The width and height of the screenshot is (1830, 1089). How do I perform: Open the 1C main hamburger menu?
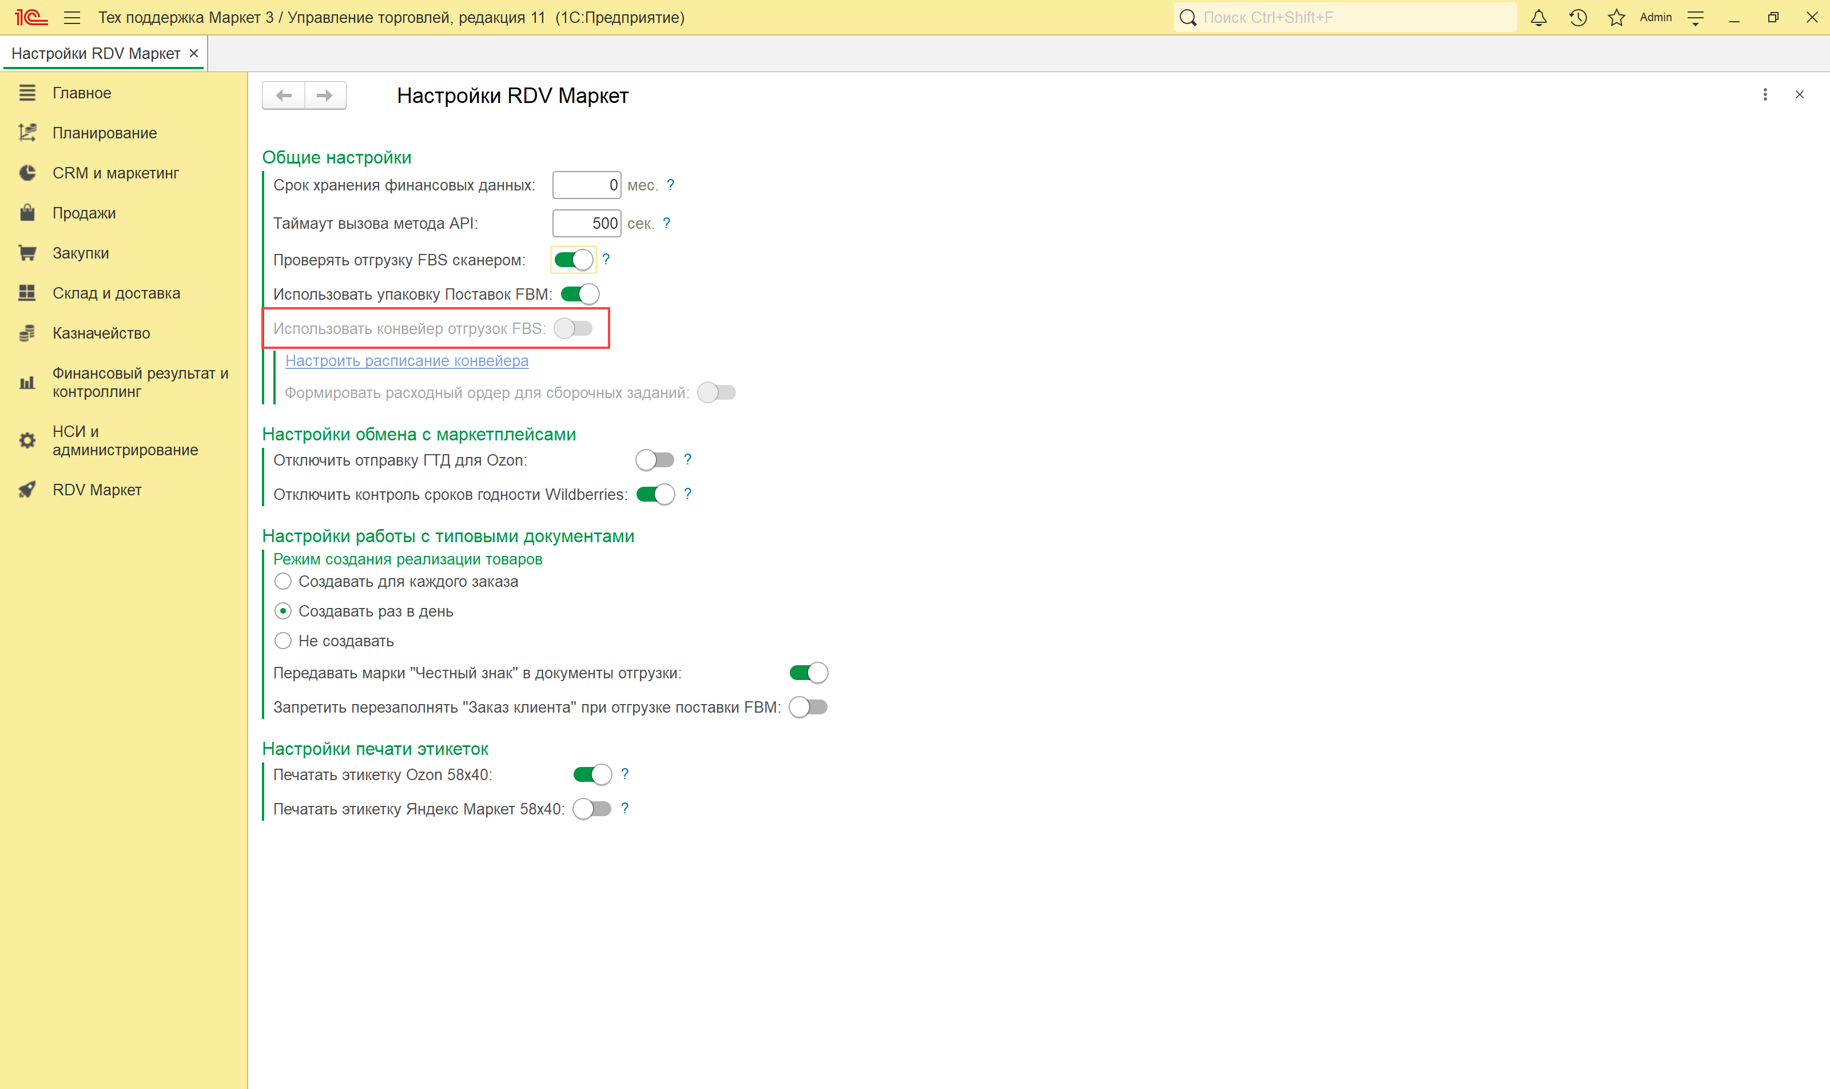pos(72,18)
